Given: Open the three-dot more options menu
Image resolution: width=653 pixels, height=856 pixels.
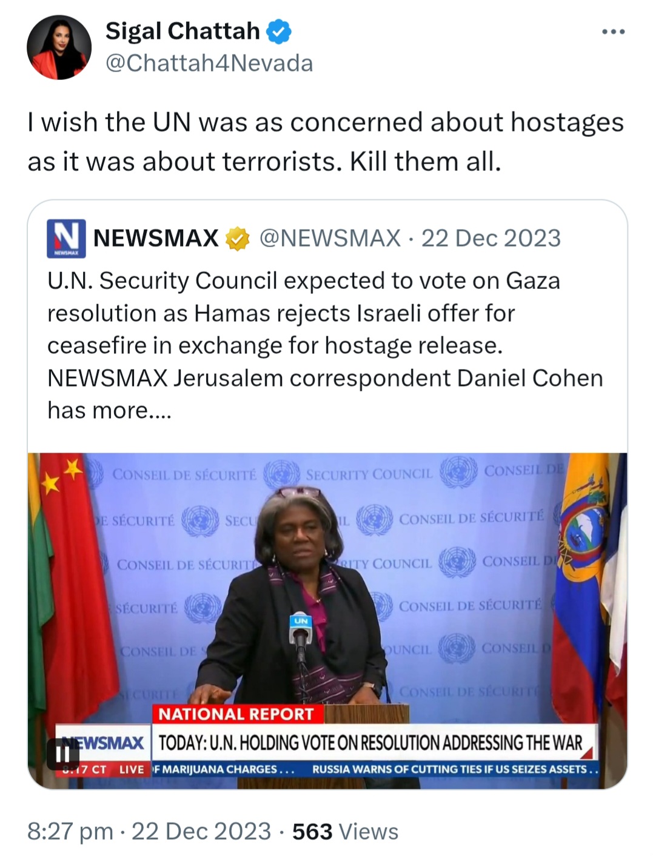Looking at the screenshot, I should click(613, 32).
